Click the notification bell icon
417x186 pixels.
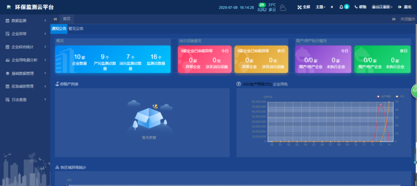coord(341,7)
